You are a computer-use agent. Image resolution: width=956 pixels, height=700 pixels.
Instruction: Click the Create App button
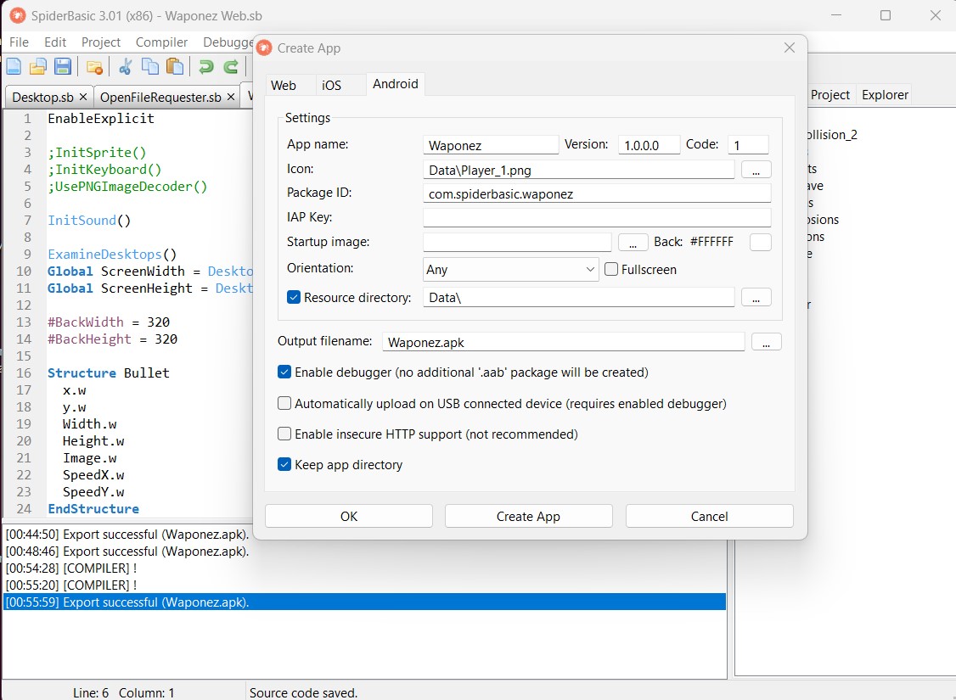pyautogui.click(x=529, y=516)
